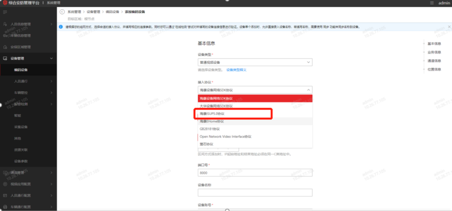Choose 海康设备网络SDK协议 highlighted option
Viewport: 452px width, 211px height.
[255, 98]
